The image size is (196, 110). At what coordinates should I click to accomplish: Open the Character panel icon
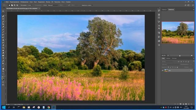pos(159,26)
